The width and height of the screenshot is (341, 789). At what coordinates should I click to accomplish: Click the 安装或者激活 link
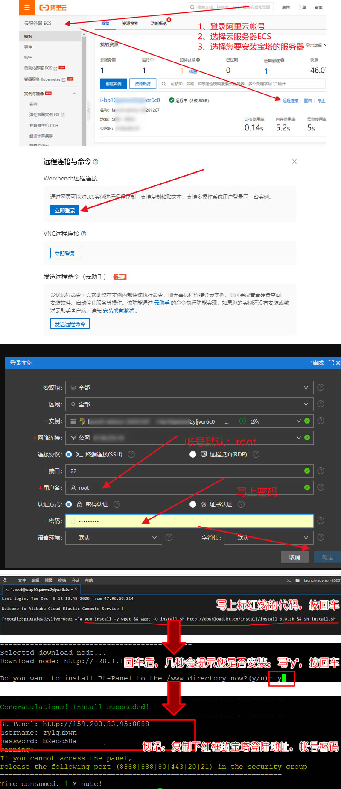click(x=118, y=311)
